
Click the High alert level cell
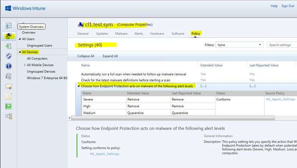pos(104,106)
